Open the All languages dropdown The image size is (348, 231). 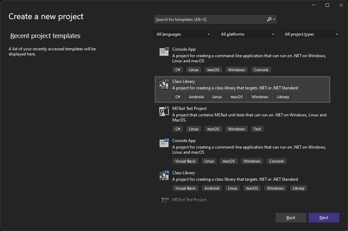[183, 34]
